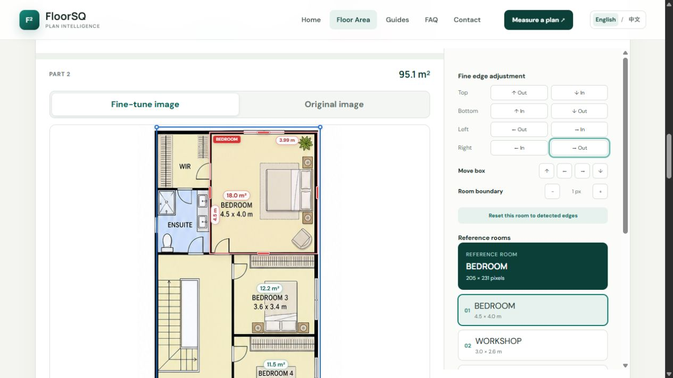Click the top-left selection handle on the plan
The height and width of the screenshot is (378, 673).
[156, 127]
